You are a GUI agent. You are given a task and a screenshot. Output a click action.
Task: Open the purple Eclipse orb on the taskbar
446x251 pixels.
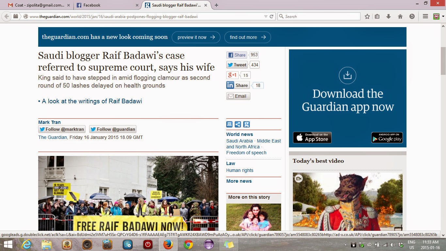point(209,244)
